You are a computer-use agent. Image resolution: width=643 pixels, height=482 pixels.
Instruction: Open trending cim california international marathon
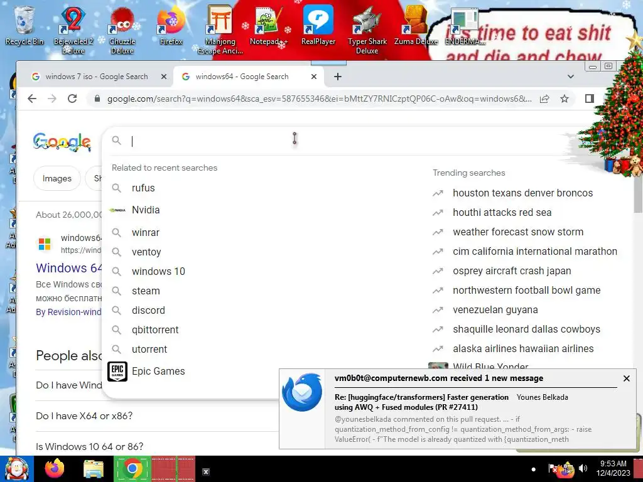[x=535, y=251]
